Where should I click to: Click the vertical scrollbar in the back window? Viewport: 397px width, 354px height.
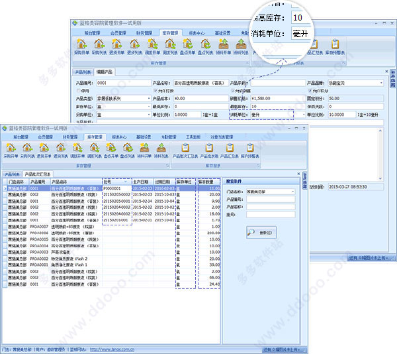[380, 154]
